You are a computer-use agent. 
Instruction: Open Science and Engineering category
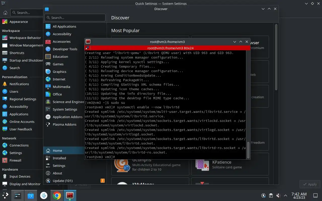64,102
